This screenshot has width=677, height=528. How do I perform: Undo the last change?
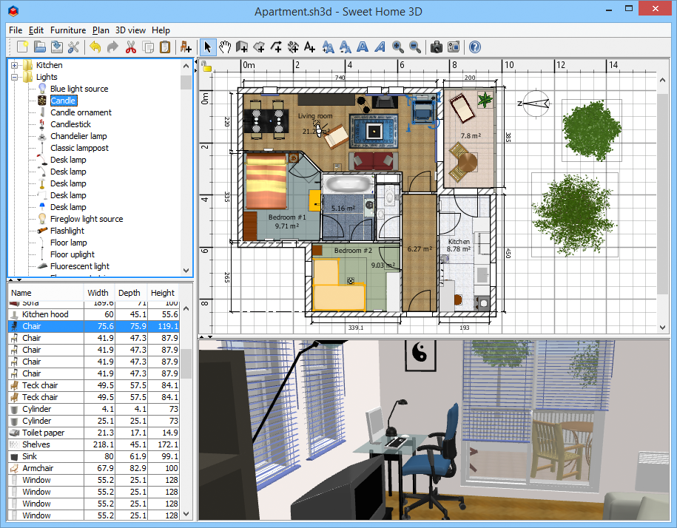pyautogui.click(x=96, y=47)
